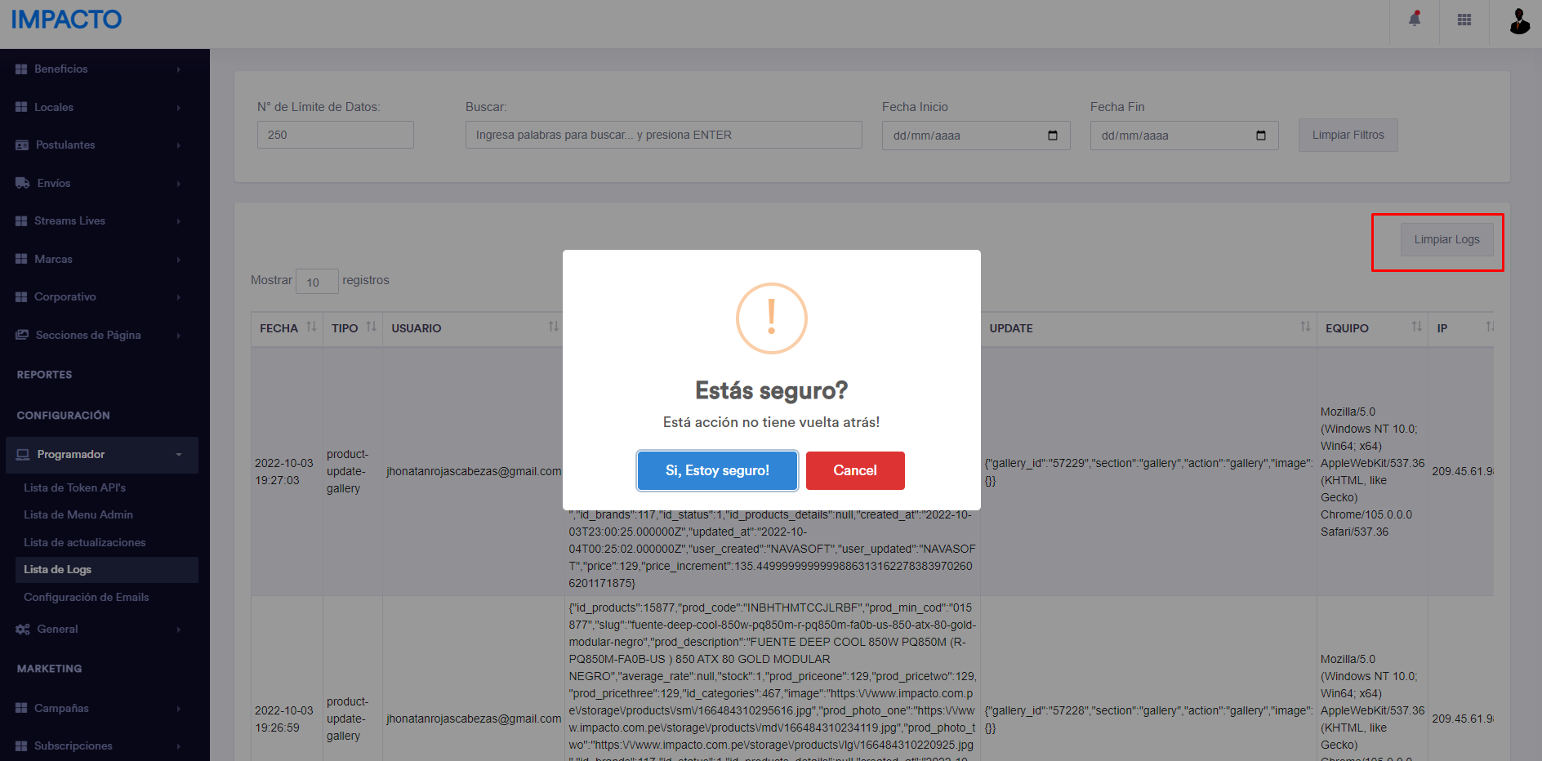This screenshot has width=1542, height=761.
Task: Click the Envíos truck icon
Action: [22, 183]
